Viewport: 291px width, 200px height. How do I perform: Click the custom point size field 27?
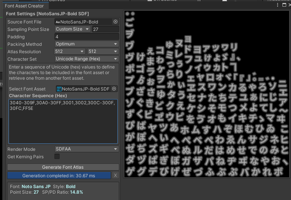click(105, 29)
